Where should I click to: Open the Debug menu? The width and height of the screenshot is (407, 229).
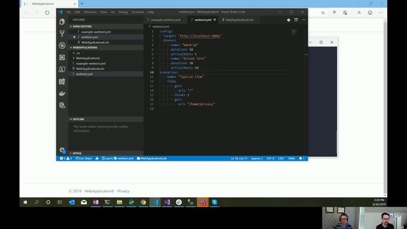click(x=123, y=12)
